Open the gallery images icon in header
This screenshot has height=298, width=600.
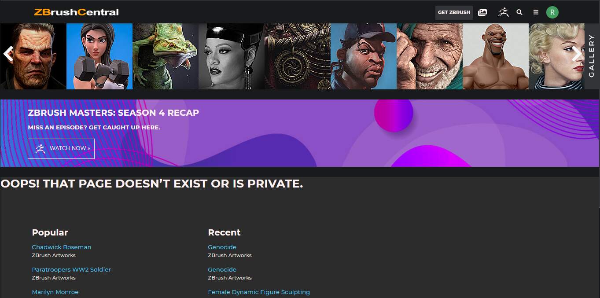pyautogui.click(x=482, y=12)
